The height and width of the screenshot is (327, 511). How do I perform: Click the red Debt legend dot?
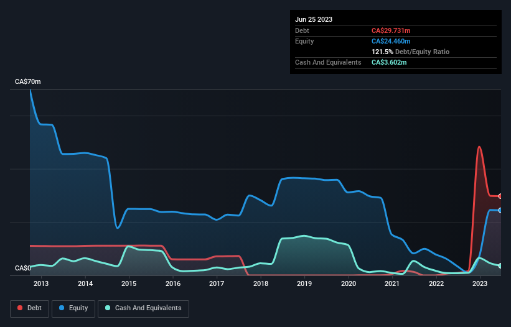[20, 308]
